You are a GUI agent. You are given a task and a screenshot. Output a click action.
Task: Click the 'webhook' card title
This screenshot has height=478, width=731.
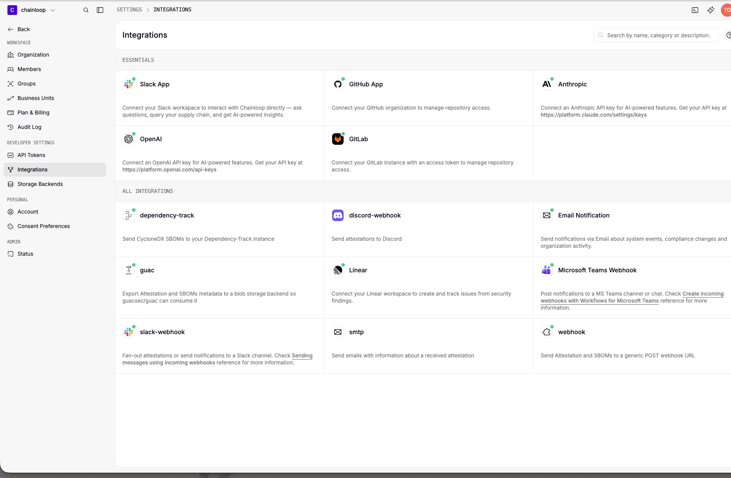pyautogui.click(x=572, y=332)
